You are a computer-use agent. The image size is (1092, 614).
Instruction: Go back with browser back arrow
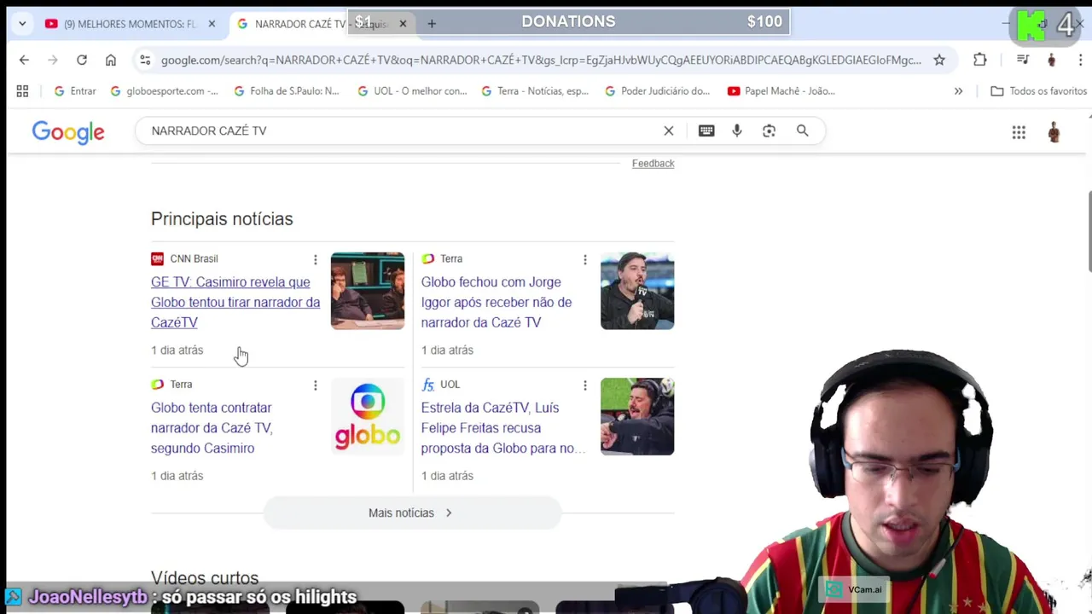click(24, 60)
